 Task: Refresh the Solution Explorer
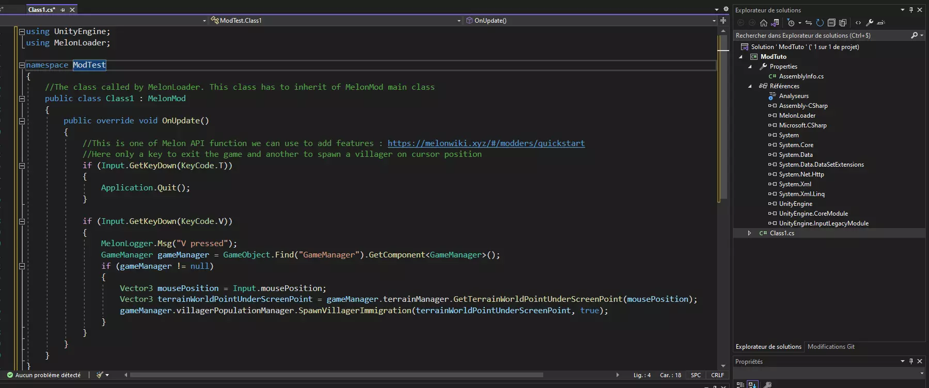point(820,23)
